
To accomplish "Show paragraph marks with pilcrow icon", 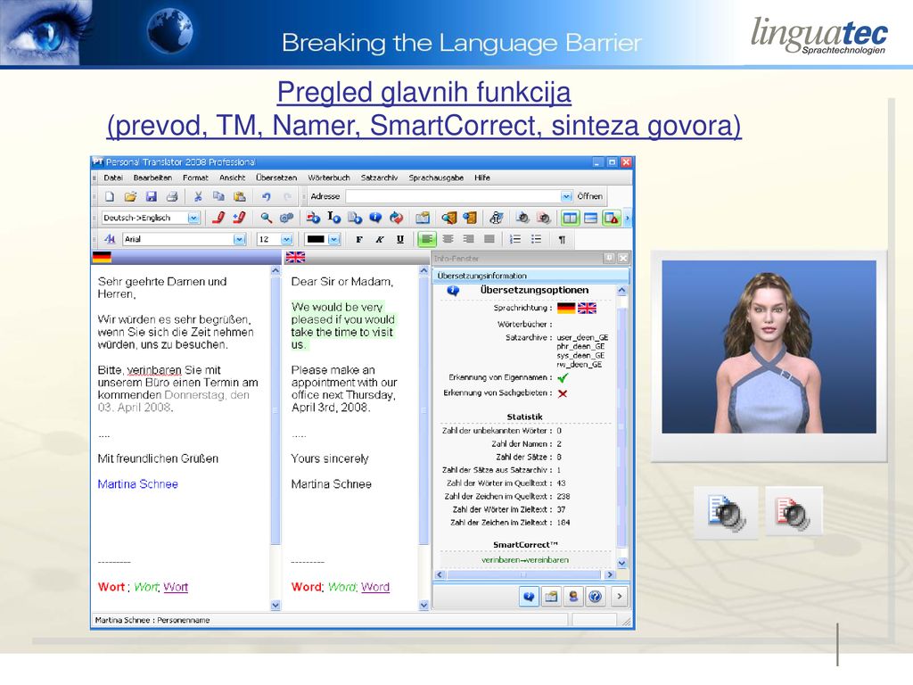I will (562, 239).
